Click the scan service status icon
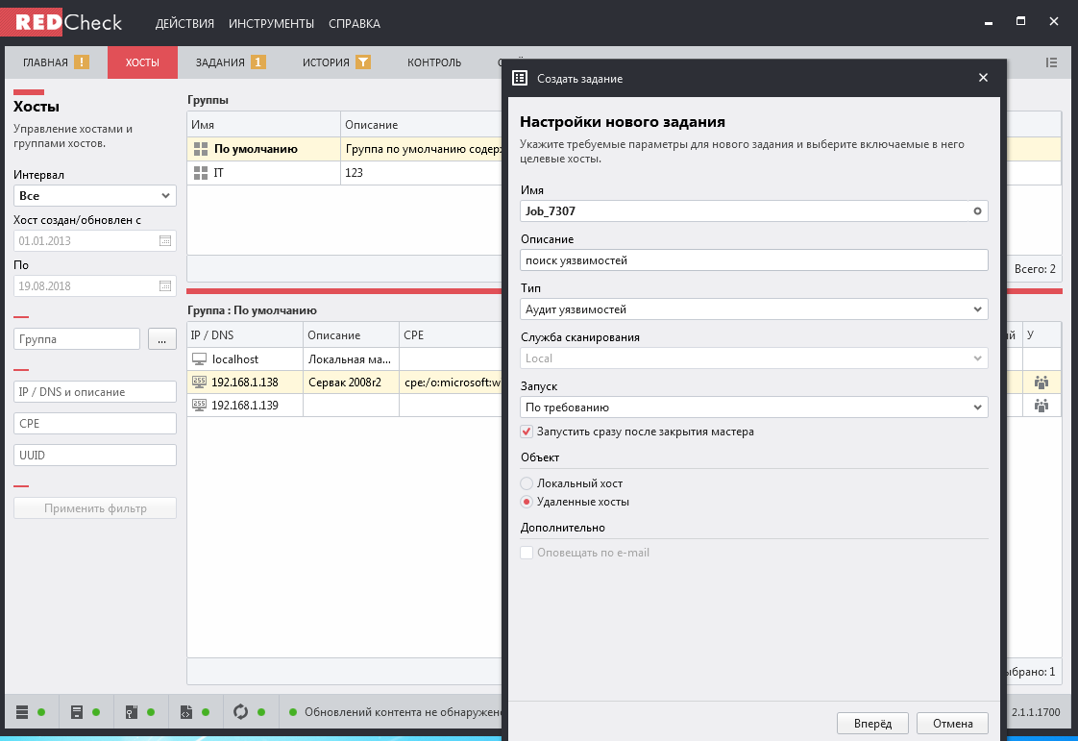This screenshot has width=1078, height=741. click(76, 712)
